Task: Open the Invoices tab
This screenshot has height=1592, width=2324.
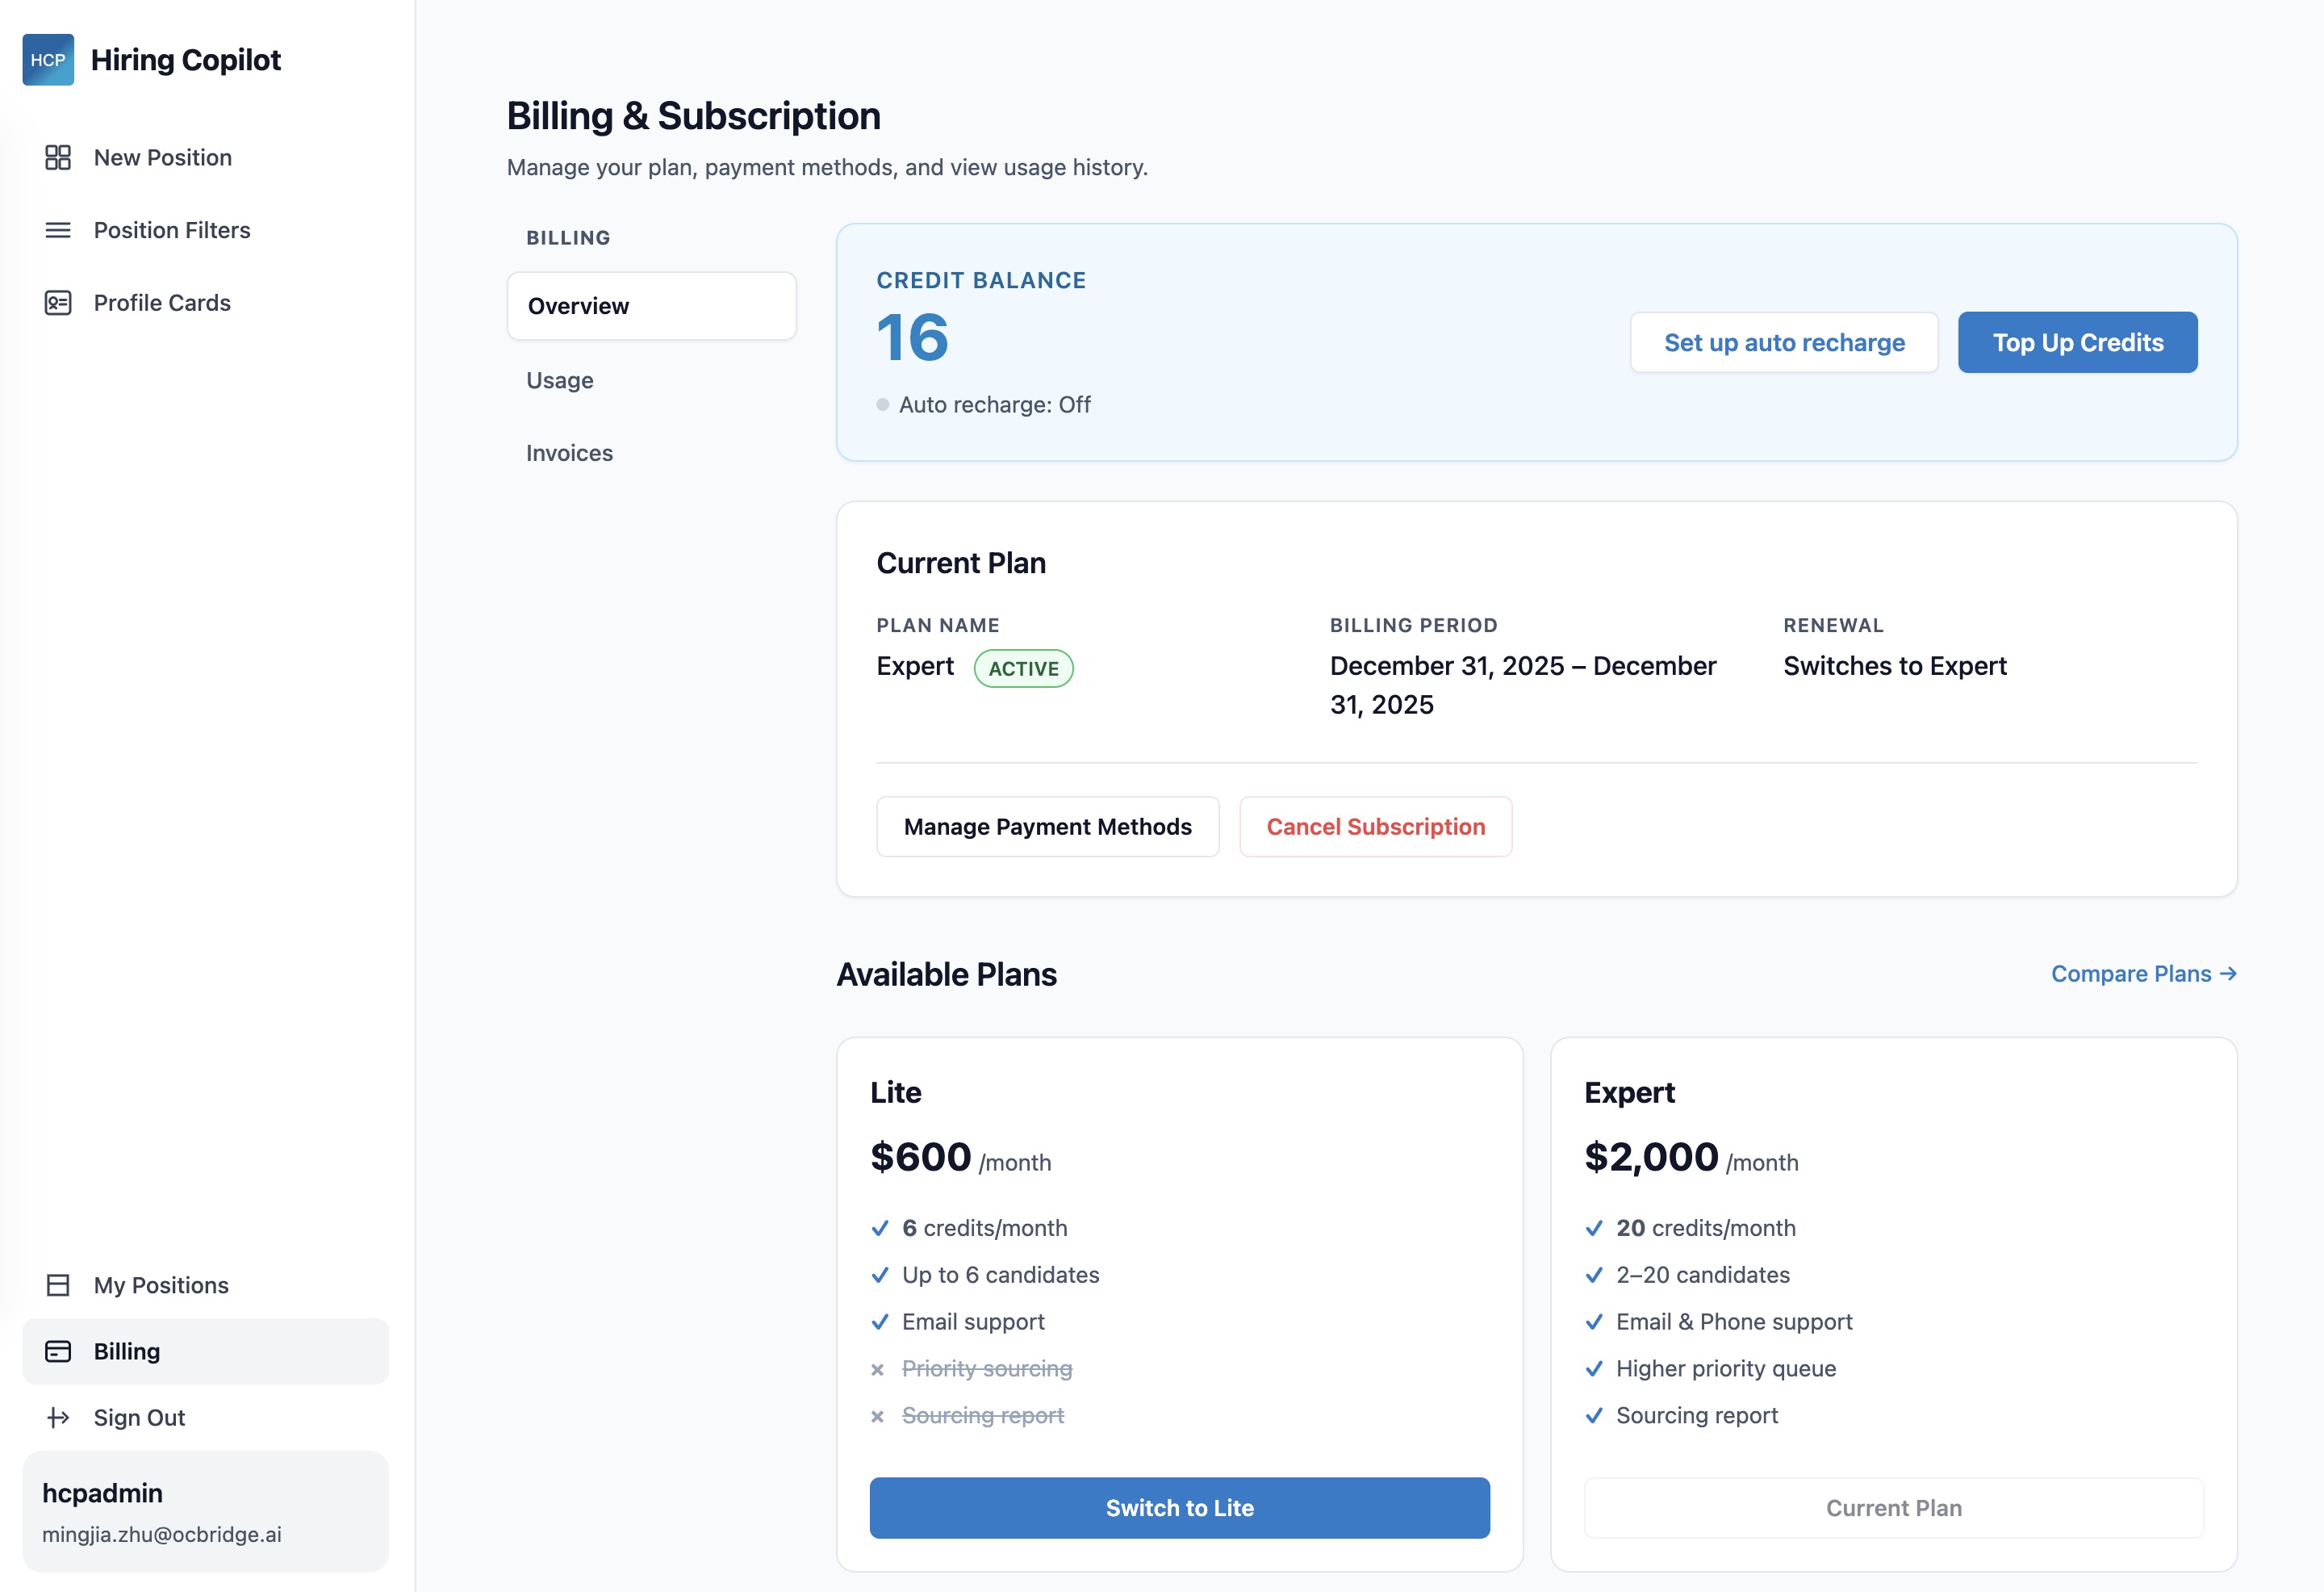Action: point(568,452)
